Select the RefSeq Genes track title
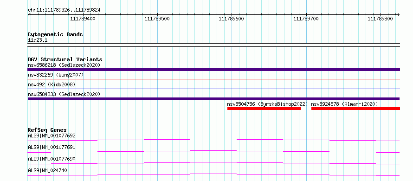The height and width of the screenshot is (181, 413). 47,130
